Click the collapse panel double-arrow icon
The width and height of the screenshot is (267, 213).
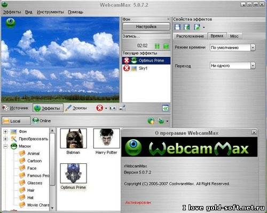click(x=166, y=108)
